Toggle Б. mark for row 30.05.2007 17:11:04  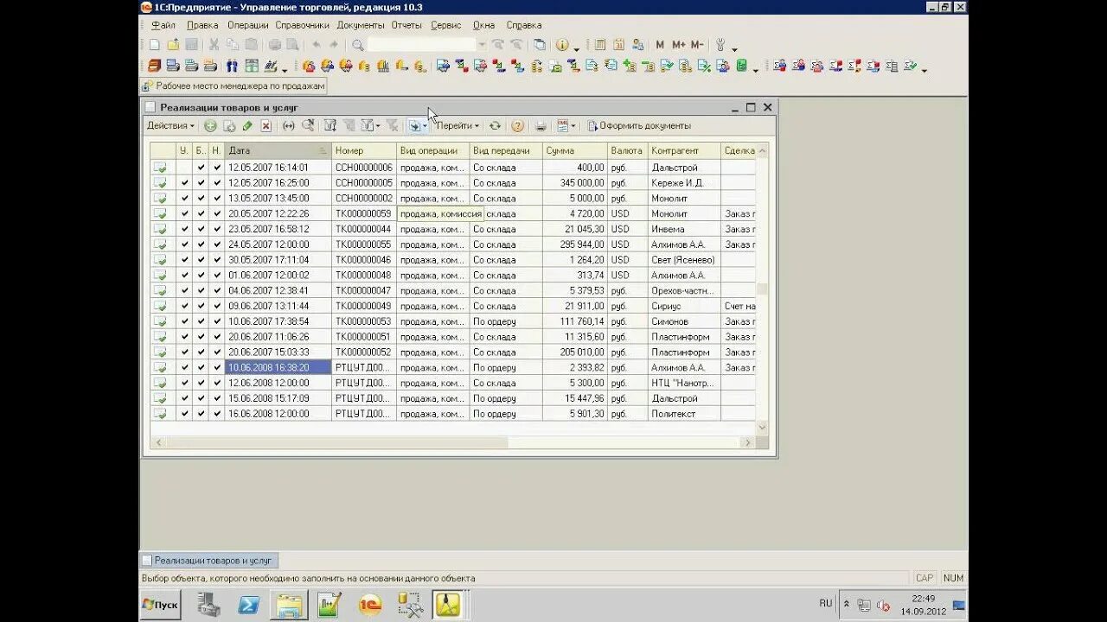pos(201,260)
